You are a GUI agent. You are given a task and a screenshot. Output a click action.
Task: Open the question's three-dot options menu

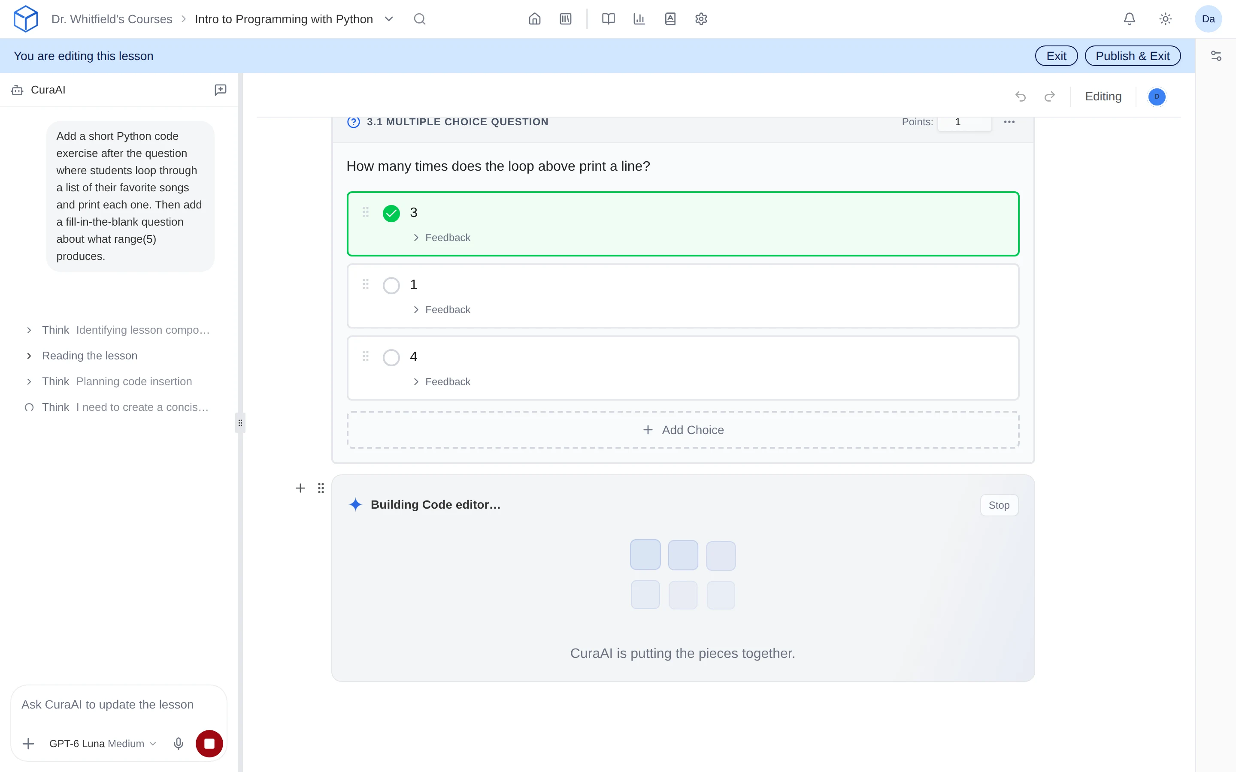1009,121
